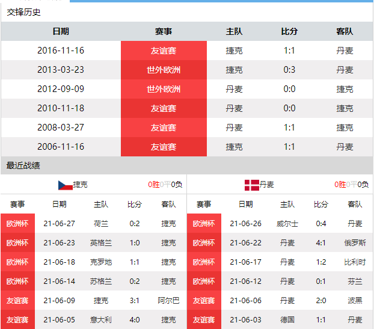The image size is (374, 329).
Task: Select date 2006-11-16 in history
Action: click(x=61, y=147)
